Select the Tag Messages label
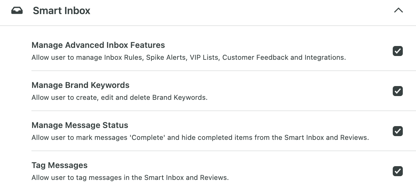The width and height of the screenshot is (416, 189). pyautogui.click(x=60, y=165)
